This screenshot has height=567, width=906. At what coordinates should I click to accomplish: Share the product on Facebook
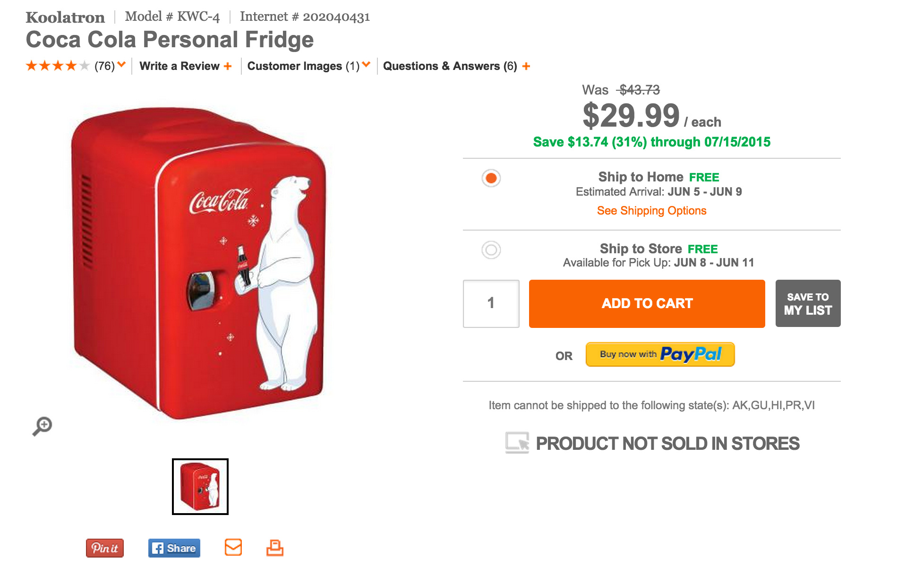pos(174,548)
